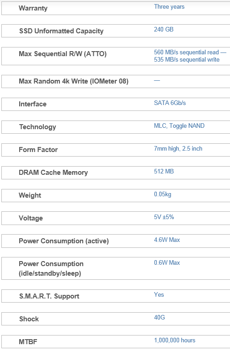230x351 pixels.
Task: Click the DRAM Cache Memory label
Action: click(53, 173)
